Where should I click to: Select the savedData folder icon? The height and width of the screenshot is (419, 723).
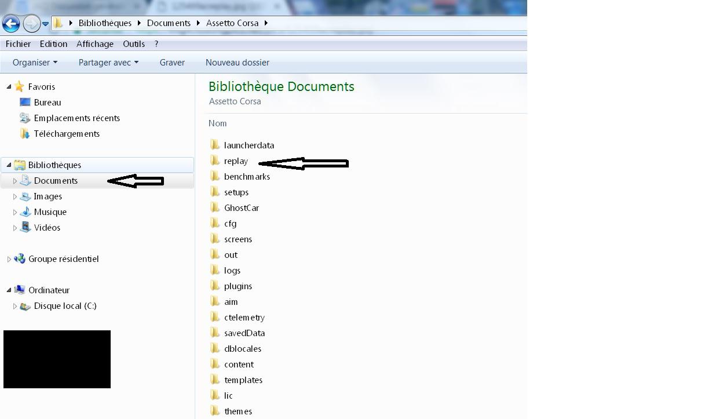[215, 333]
